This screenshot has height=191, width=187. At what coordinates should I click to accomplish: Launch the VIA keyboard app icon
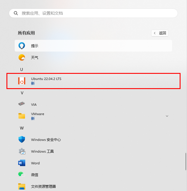tap(22, 104)
